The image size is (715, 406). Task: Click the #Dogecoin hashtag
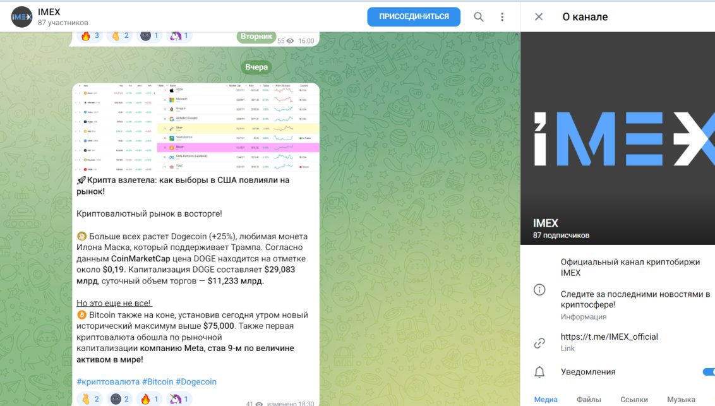tap(196, 381)
